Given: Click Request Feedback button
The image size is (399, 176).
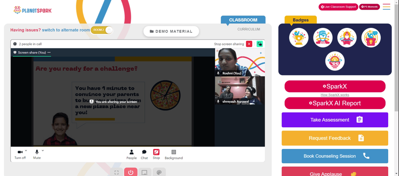Looking at the screenshot, I should pos(335,138).
